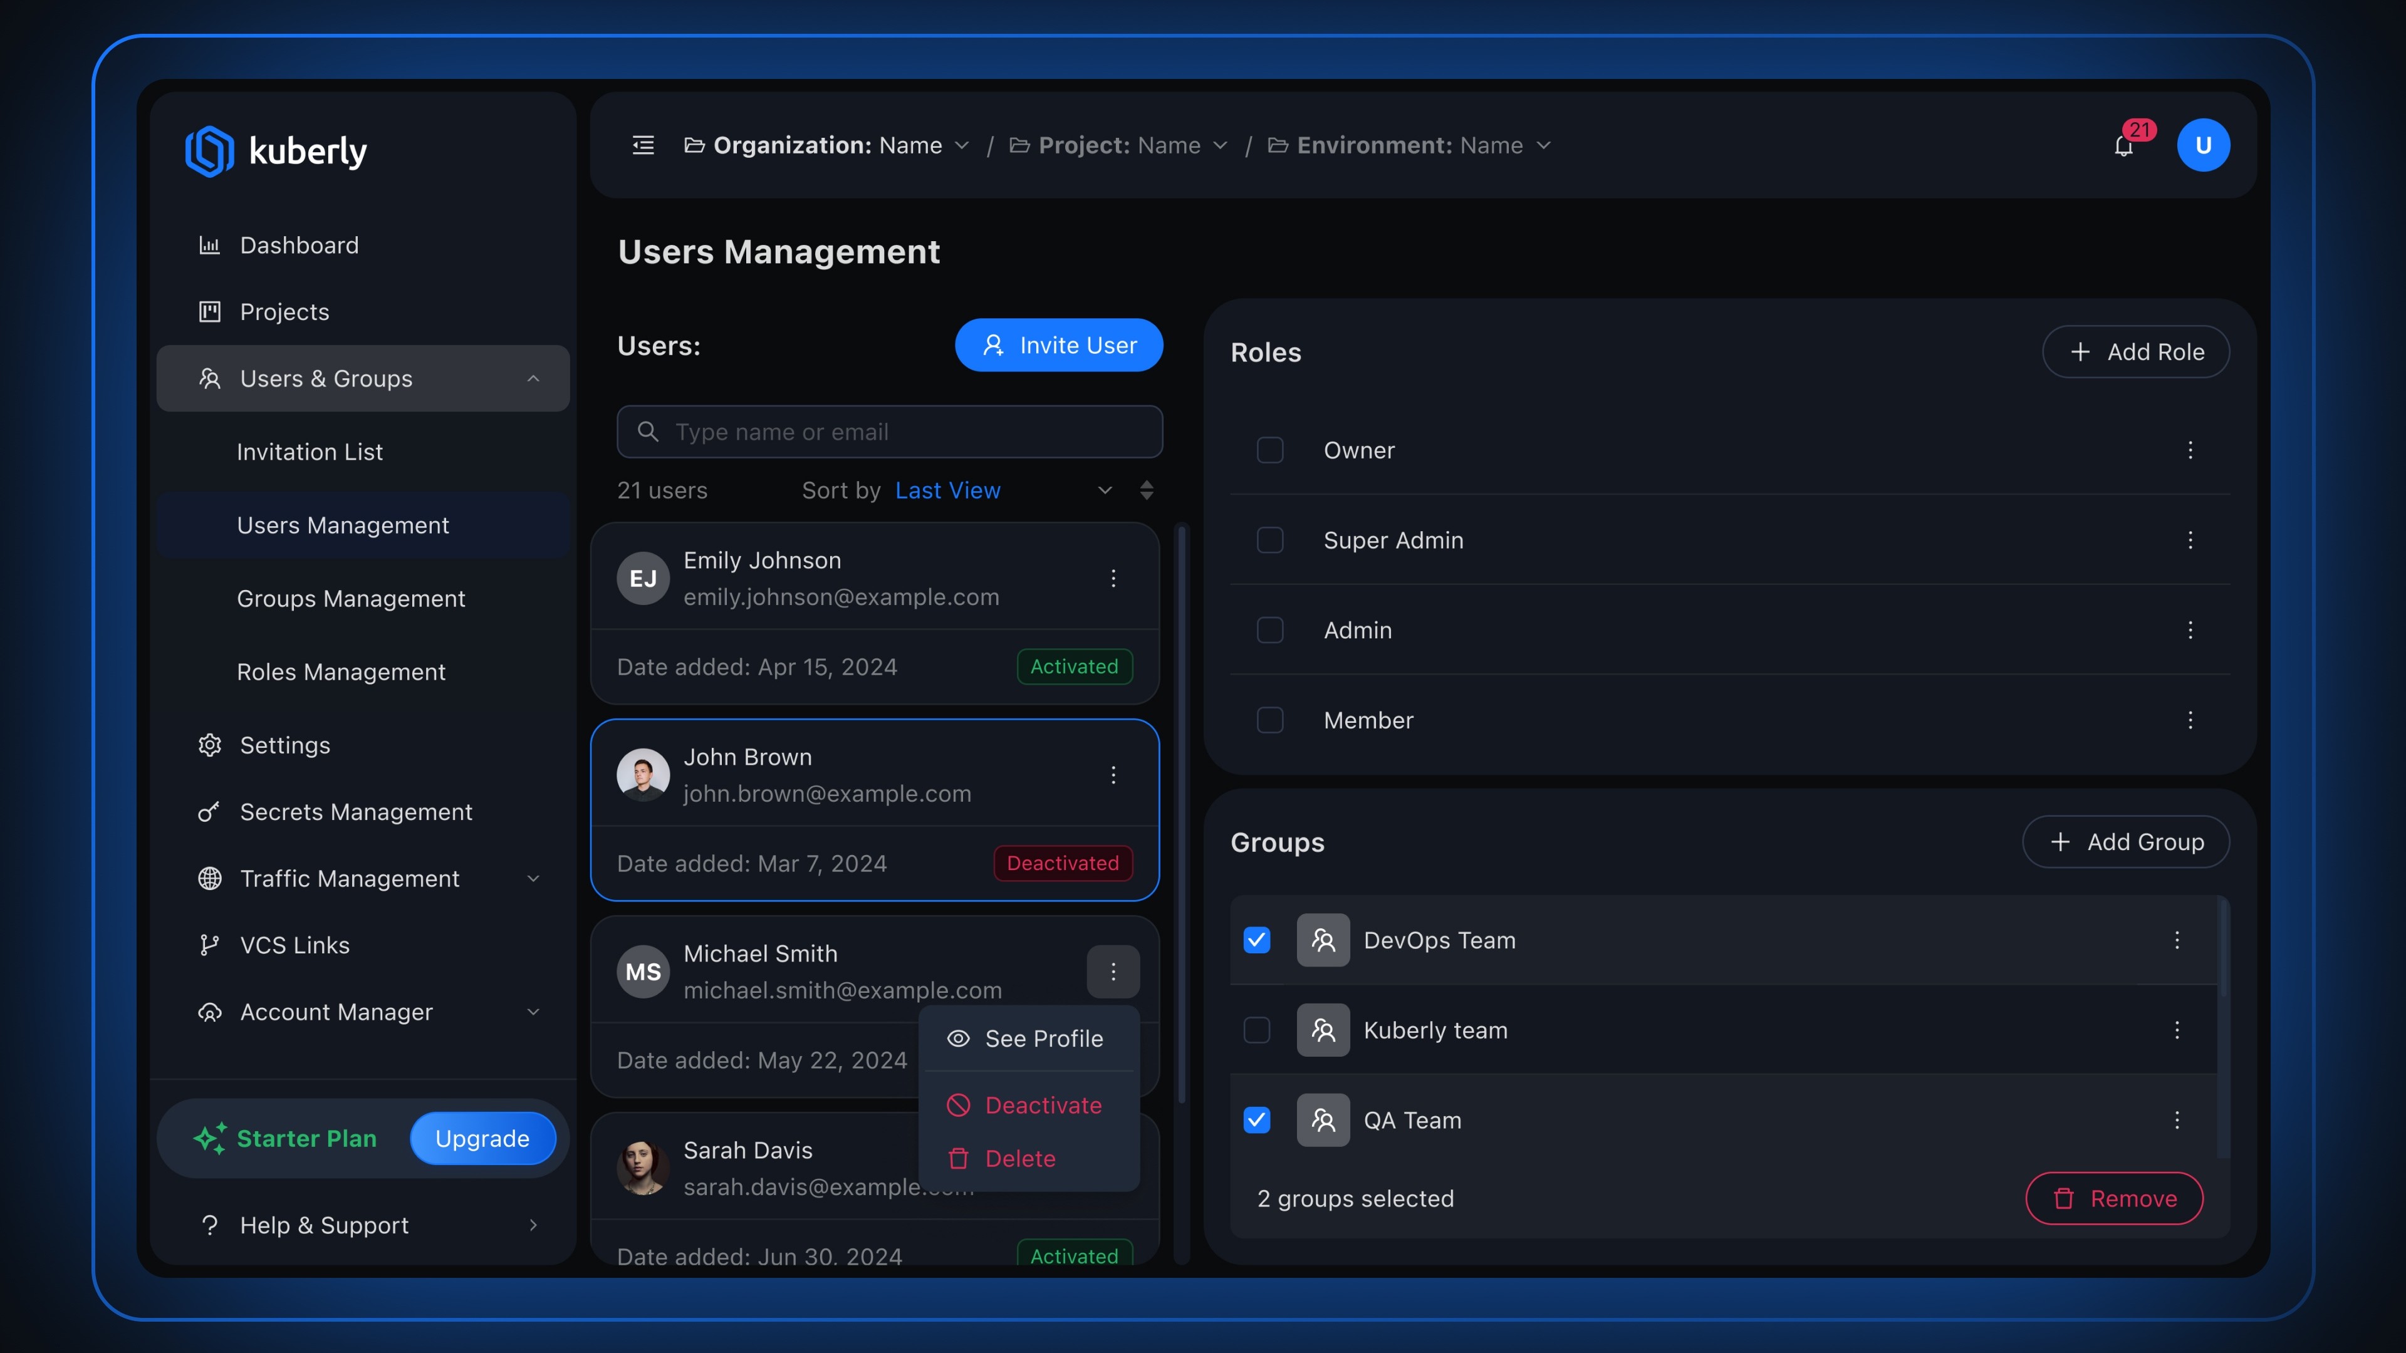The image size is (2406, 1353).
Task: Toggle sort order arrows next to Last View
Action: tap(1146, 490)
